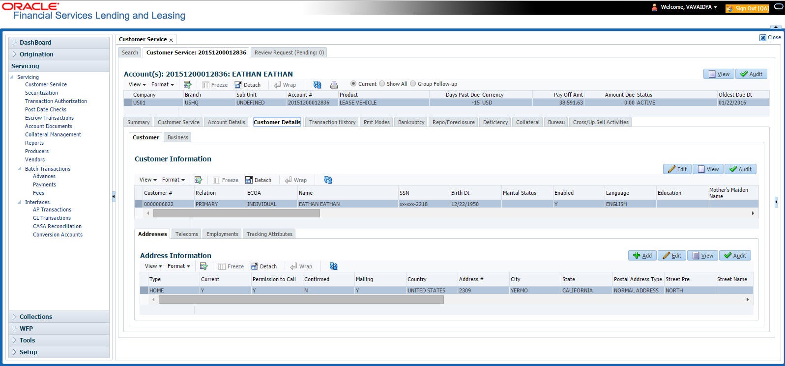
Task: Click the Oracle logo
Action: coord(30,6)
